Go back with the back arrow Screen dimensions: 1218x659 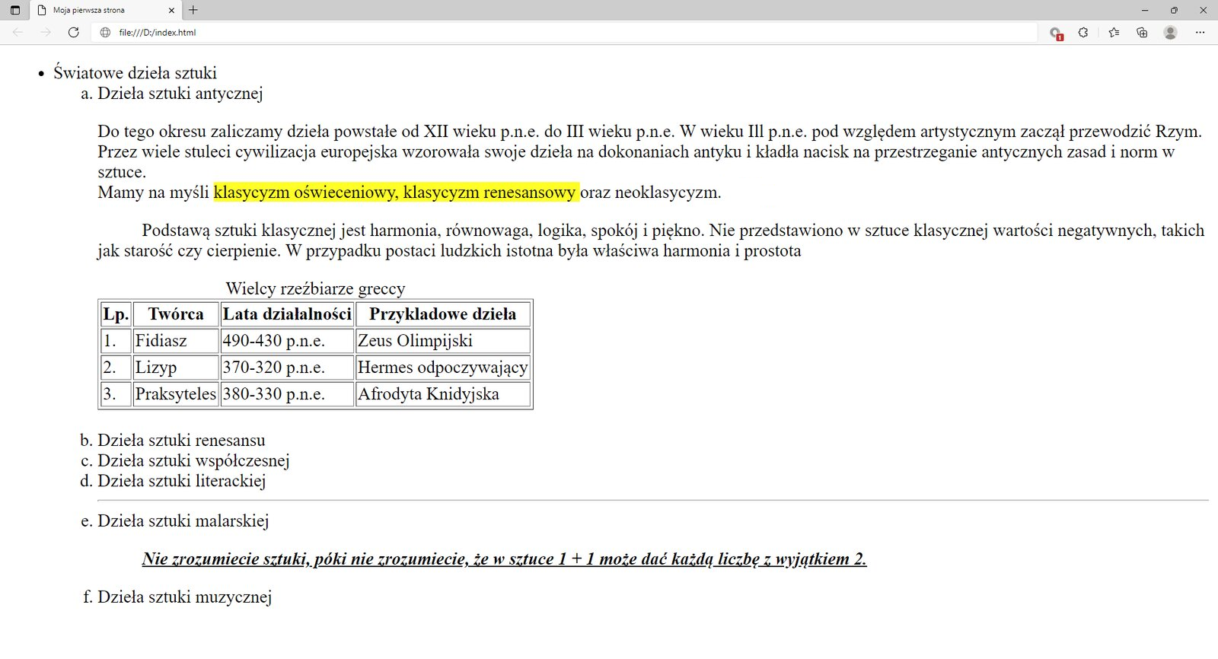(x=18, y=32)
